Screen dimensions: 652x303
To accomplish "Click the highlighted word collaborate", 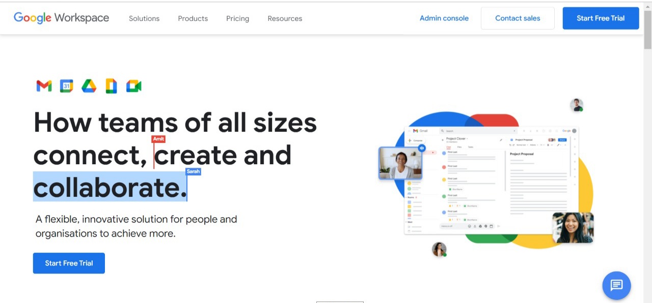I will click(x=110, y=187).
